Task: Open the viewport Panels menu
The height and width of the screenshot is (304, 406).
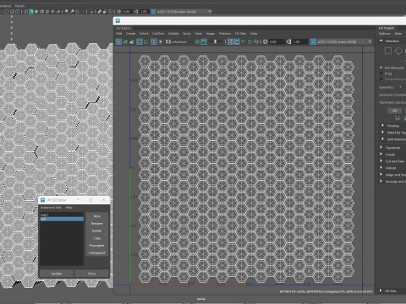Action: click(19, 6)
